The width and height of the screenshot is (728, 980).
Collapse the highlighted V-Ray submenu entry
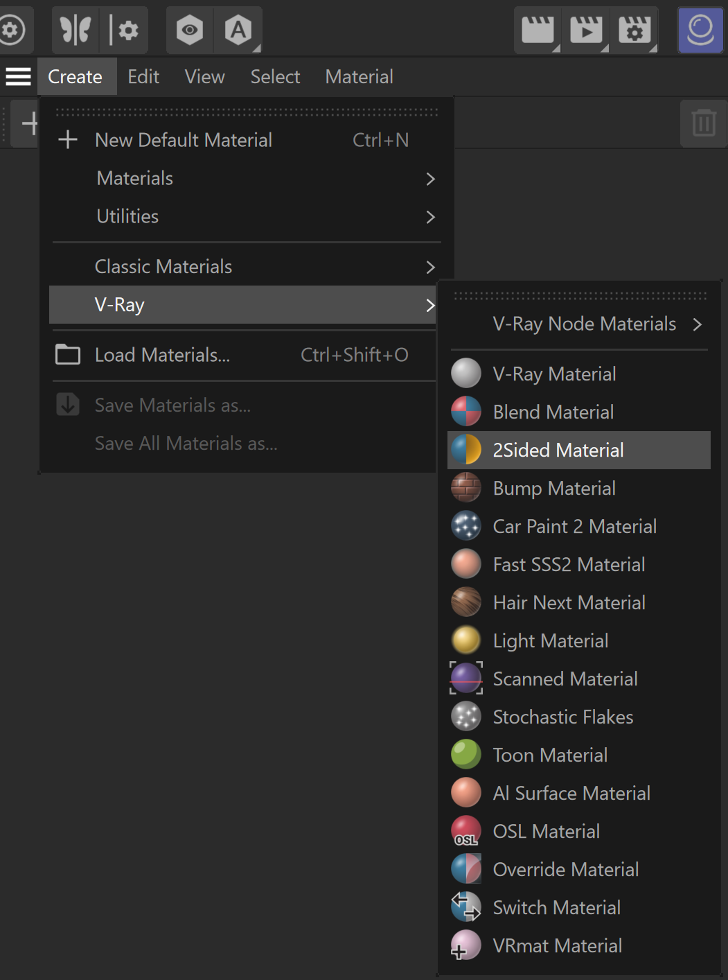coord(244,305)
